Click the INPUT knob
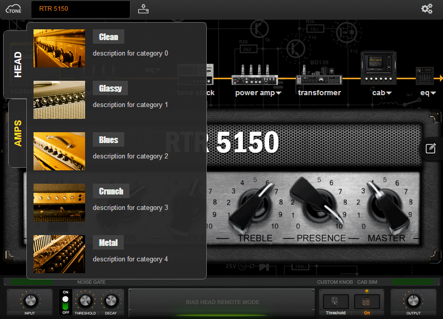 click(30, 300)
